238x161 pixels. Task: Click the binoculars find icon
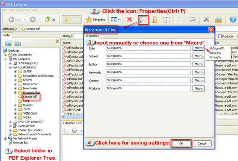tap(193, 20)
